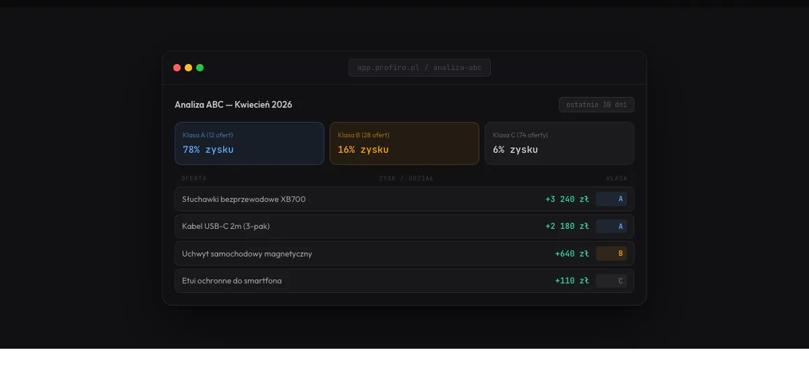The image size is (809, 377).
Task: Click the B badge for Uchwyt samochodowy magnetyczny
Action: point(611,254)
